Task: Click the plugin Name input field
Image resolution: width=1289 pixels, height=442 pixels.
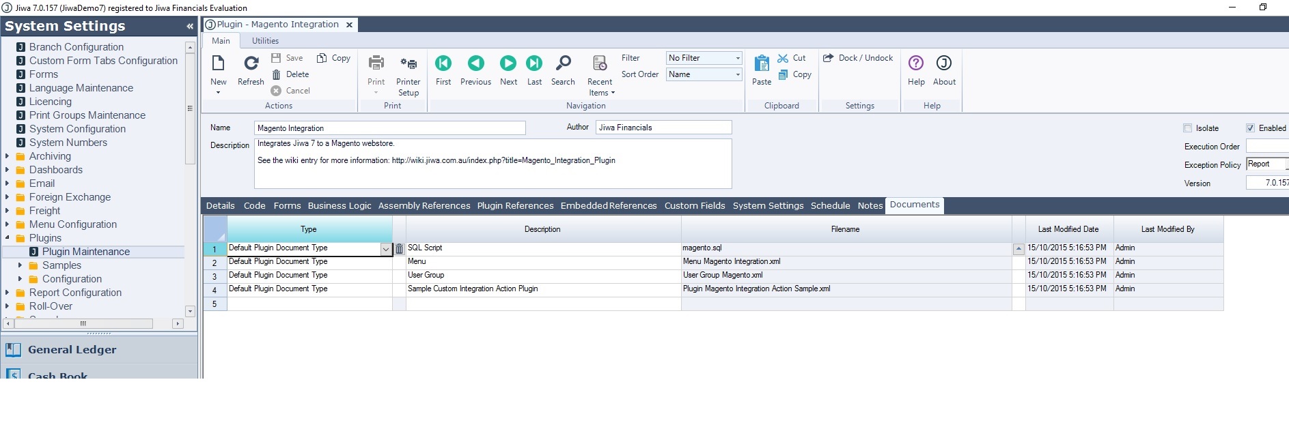Action: pos(389,128)
